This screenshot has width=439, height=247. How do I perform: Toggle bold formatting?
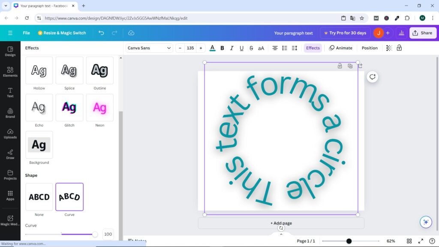[222, 48]
